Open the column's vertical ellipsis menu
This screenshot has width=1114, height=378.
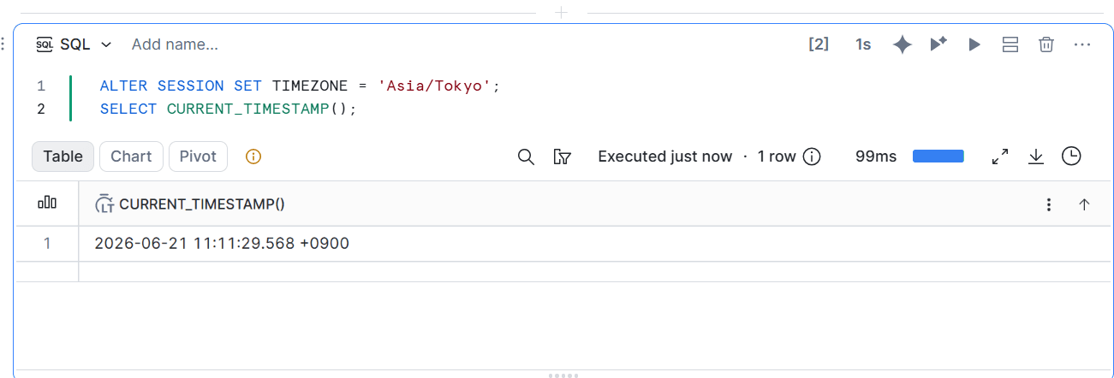point(1049,204)
